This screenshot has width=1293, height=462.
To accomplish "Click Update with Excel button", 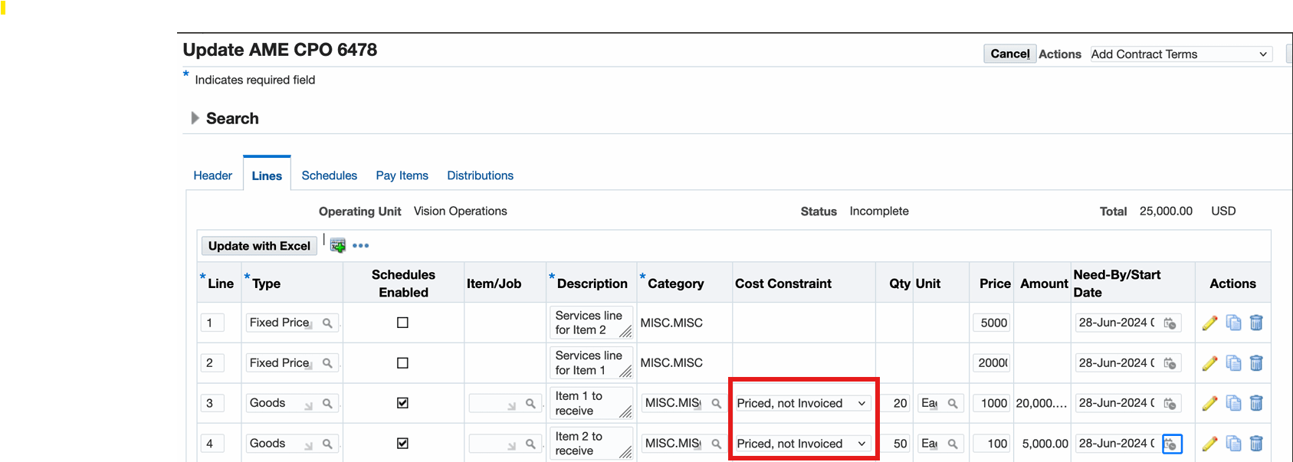I will 259,246.
